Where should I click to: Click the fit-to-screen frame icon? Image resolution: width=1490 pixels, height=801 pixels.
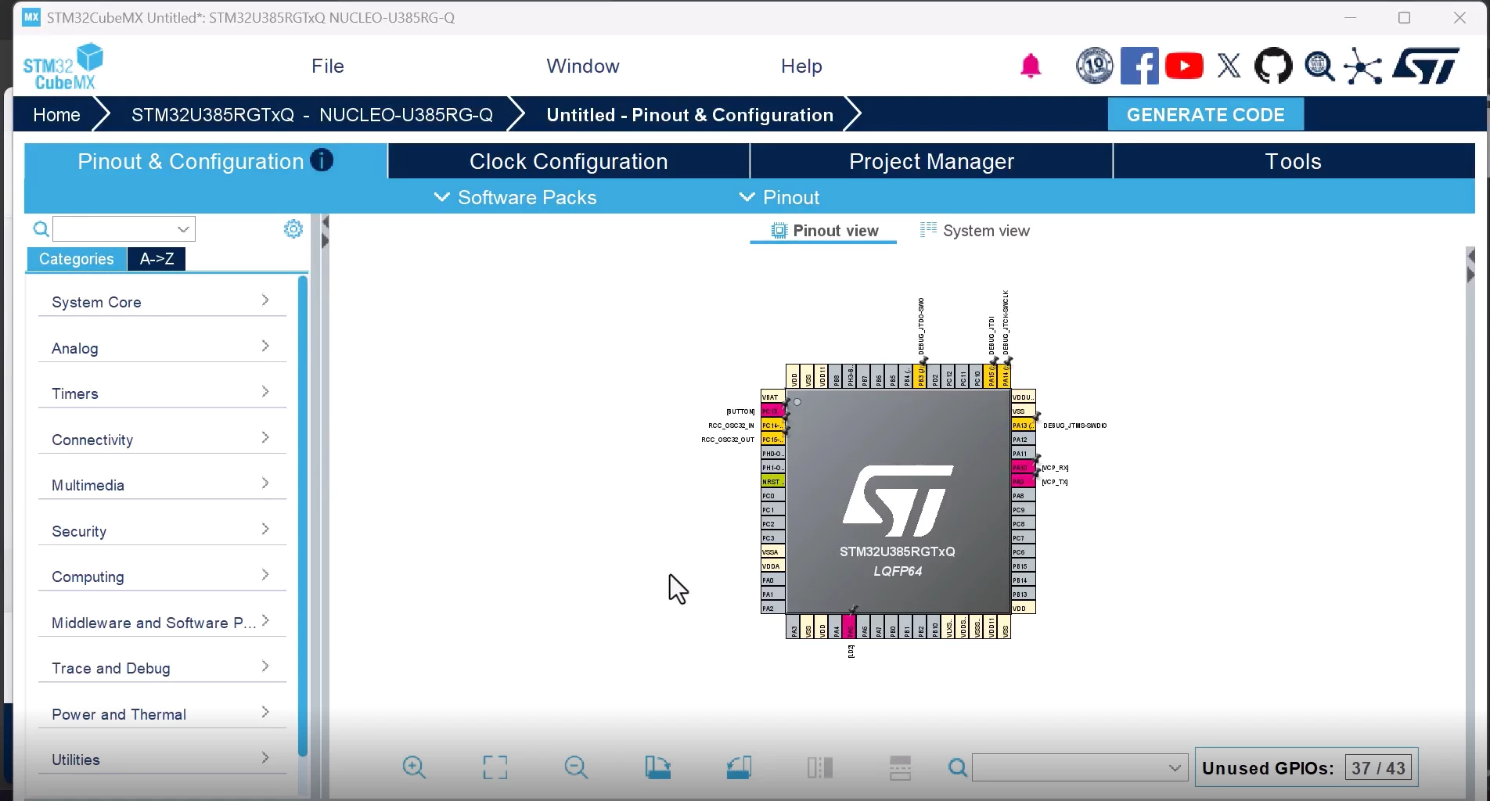495,767
